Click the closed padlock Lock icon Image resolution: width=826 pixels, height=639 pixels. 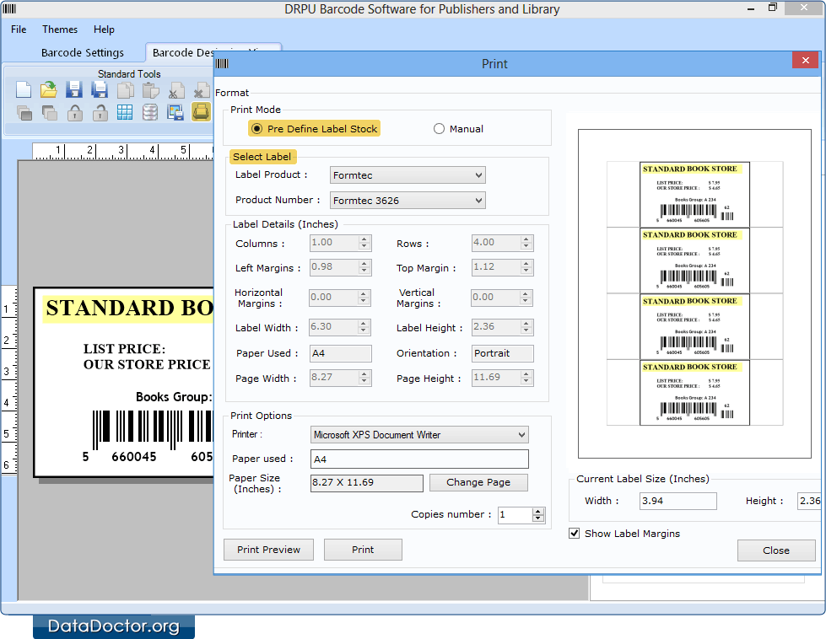(x=75, y=112)
